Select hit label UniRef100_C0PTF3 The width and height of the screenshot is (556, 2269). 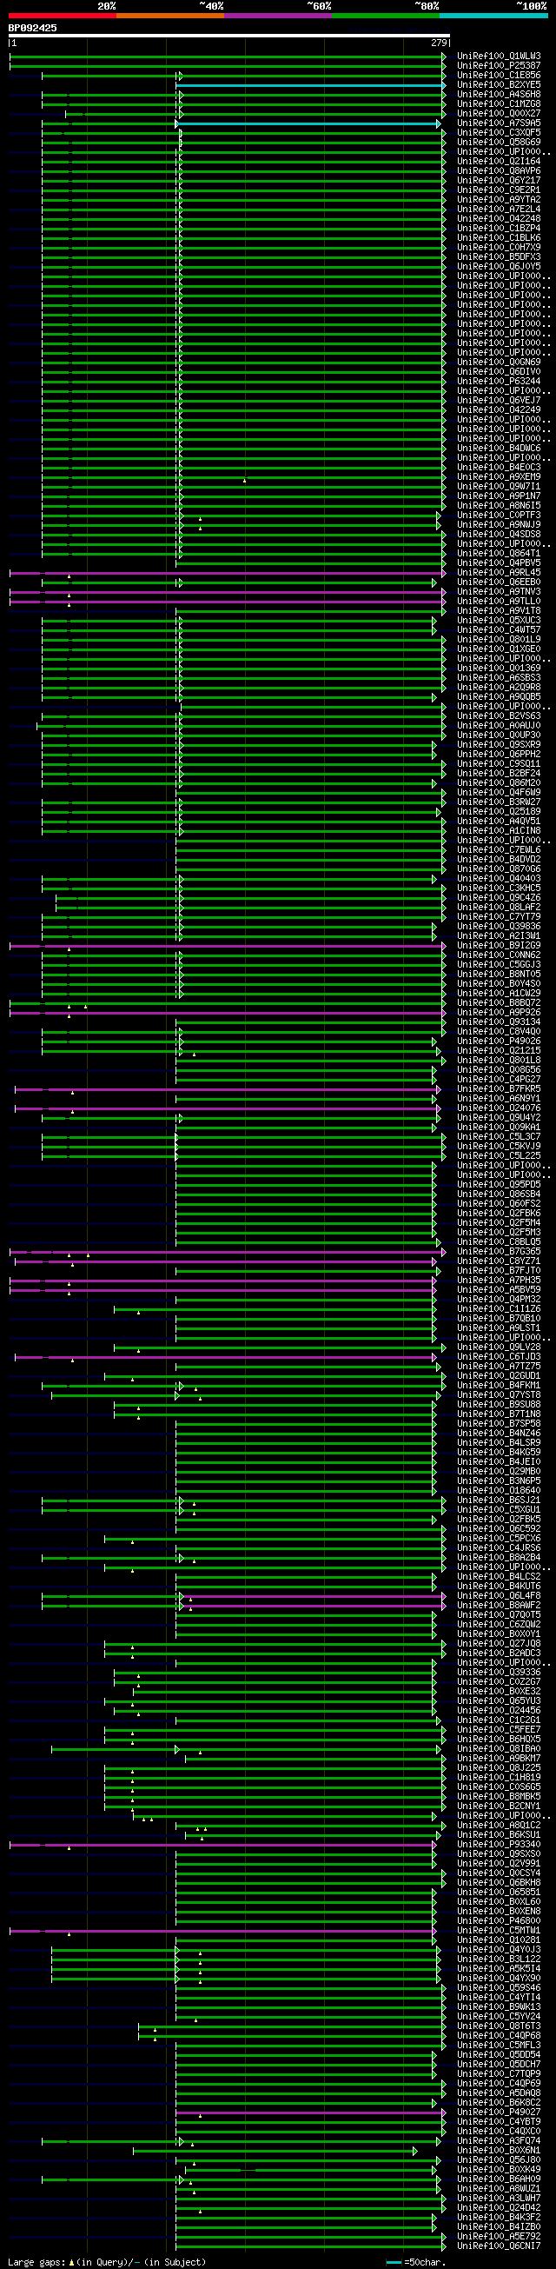click(499, 516)
